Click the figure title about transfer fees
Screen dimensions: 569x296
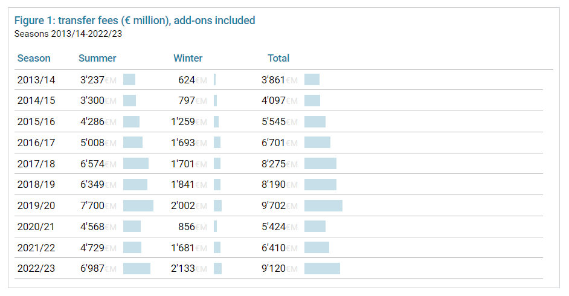point(135,21)
